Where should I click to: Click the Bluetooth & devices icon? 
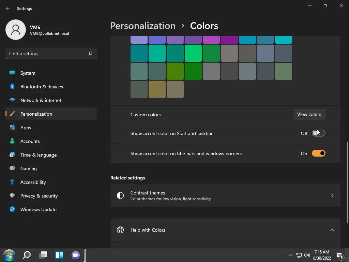pos(12,87)
